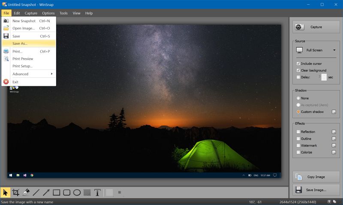The width and height of the screenshot is (343, 205).
Task: Open Reflection effect settings button
Action: pos(334,132)
